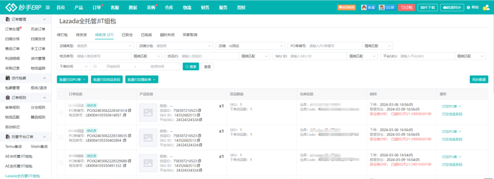Click the first row product thumbnail
The height and width of the screenshot is (179, 494).
(148, 113)
